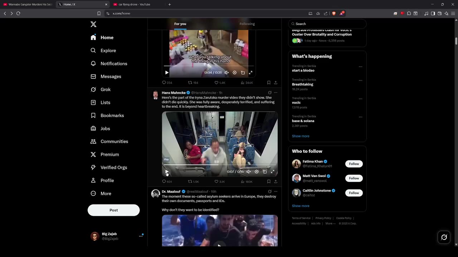Unmute the Hans Mahncke video
The height and width of the screenshot is (257, 458).
coord(248,172)
